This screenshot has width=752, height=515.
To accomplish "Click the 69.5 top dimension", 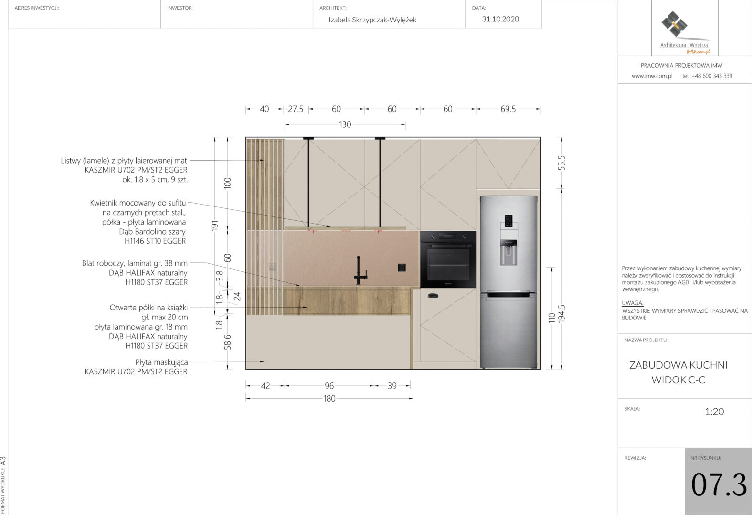I will click(508, 109).
